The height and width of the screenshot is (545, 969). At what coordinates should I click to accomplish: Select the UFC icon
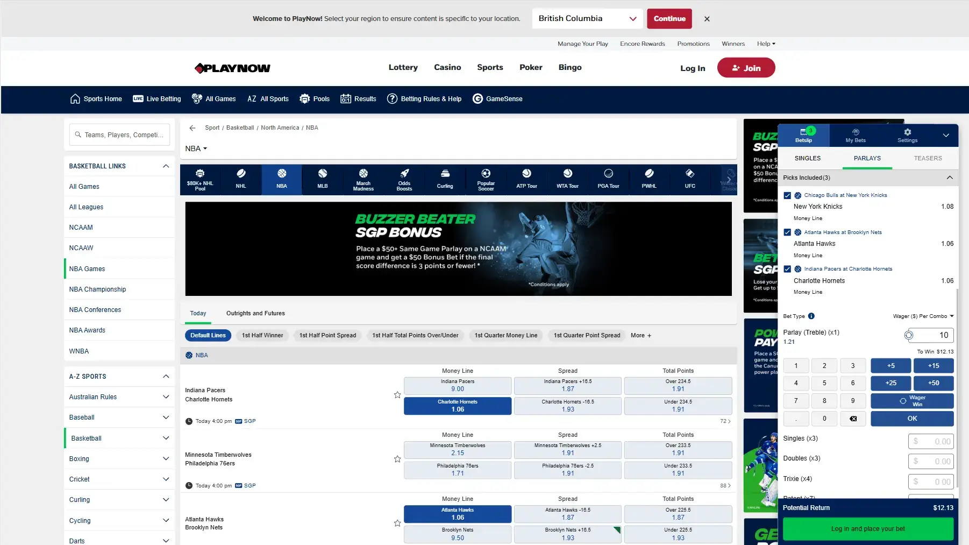[x=690, y=180]
